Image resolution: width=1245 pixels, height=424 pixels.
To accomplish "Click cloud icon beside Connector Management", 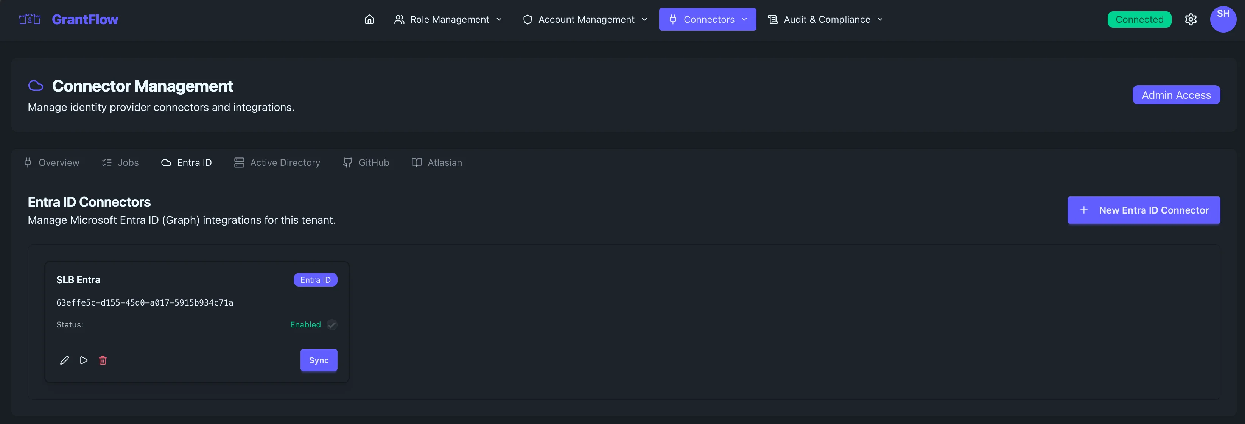I will coord(36,86).
